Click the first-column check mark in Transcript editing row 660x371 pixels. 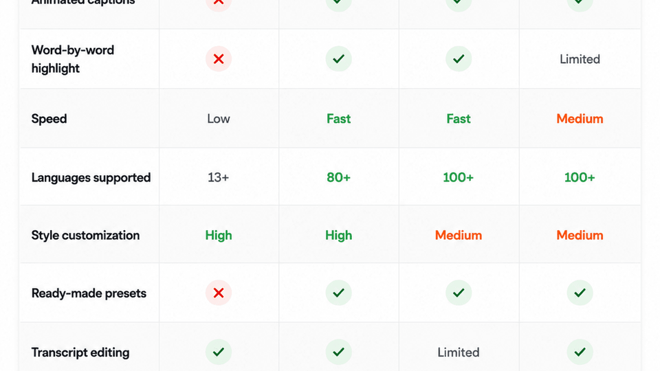coord(219,352)
